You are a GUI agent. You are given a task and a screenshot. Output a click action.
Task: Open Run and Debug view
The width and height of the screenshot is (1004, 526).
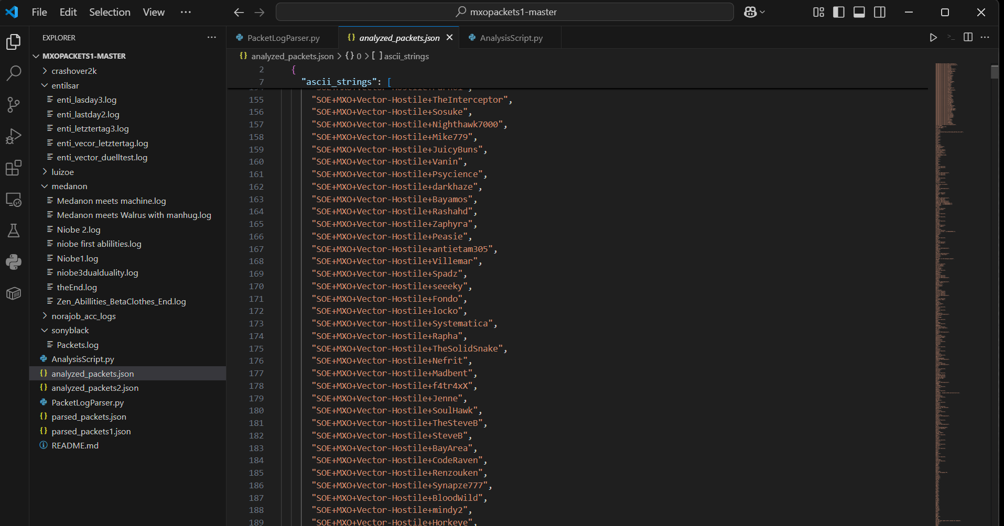(x=14, y=136)
